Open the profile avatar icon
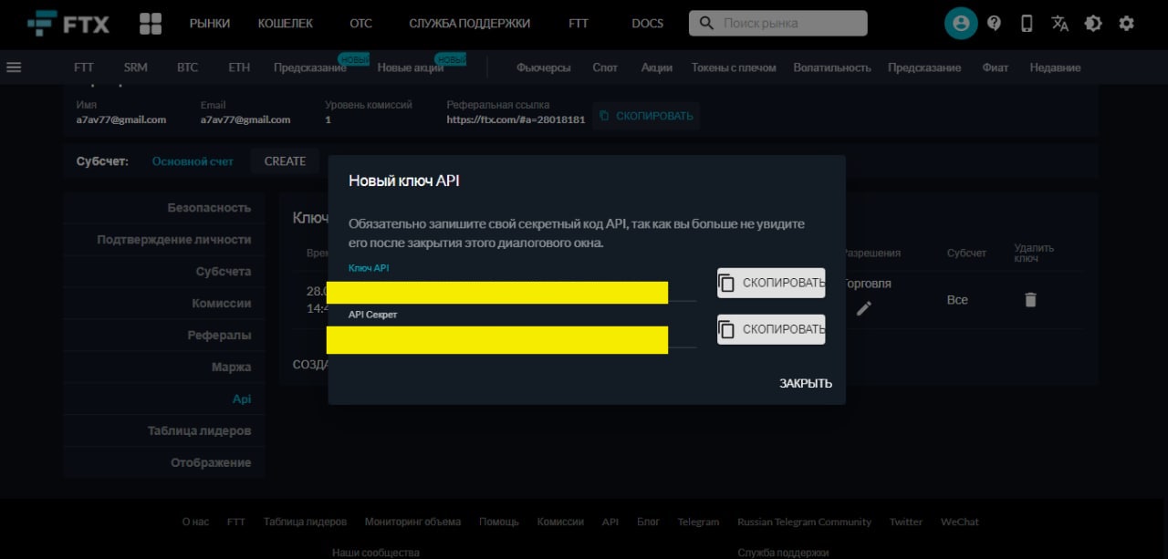The width and height of the screenshot is (1168, 559). 961,23
